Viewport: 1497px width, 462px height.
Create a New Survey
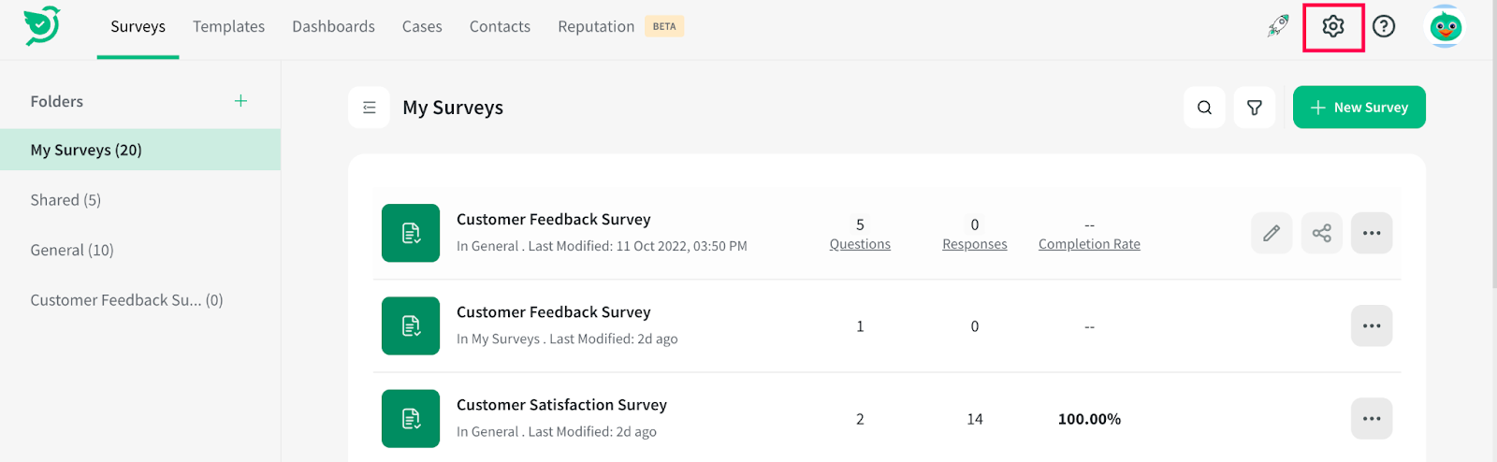coord(1359,108)
